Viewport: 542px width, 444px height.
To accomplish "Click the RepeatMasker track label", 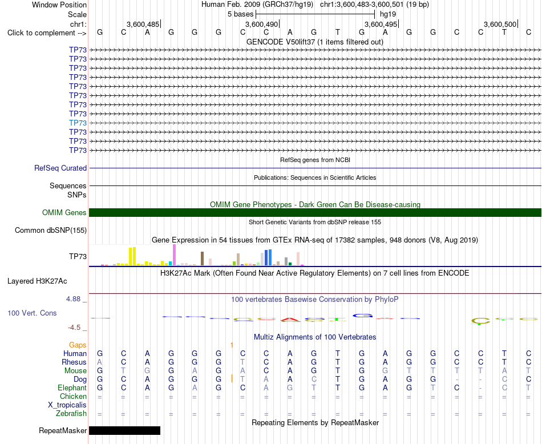I will pos(63,430).
